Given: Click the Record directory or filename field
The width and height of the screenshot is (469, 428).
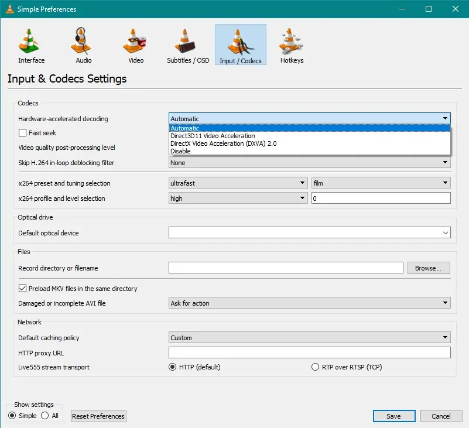Looking at the screenshot, I should pyautogui.click(x=286, y=268).
